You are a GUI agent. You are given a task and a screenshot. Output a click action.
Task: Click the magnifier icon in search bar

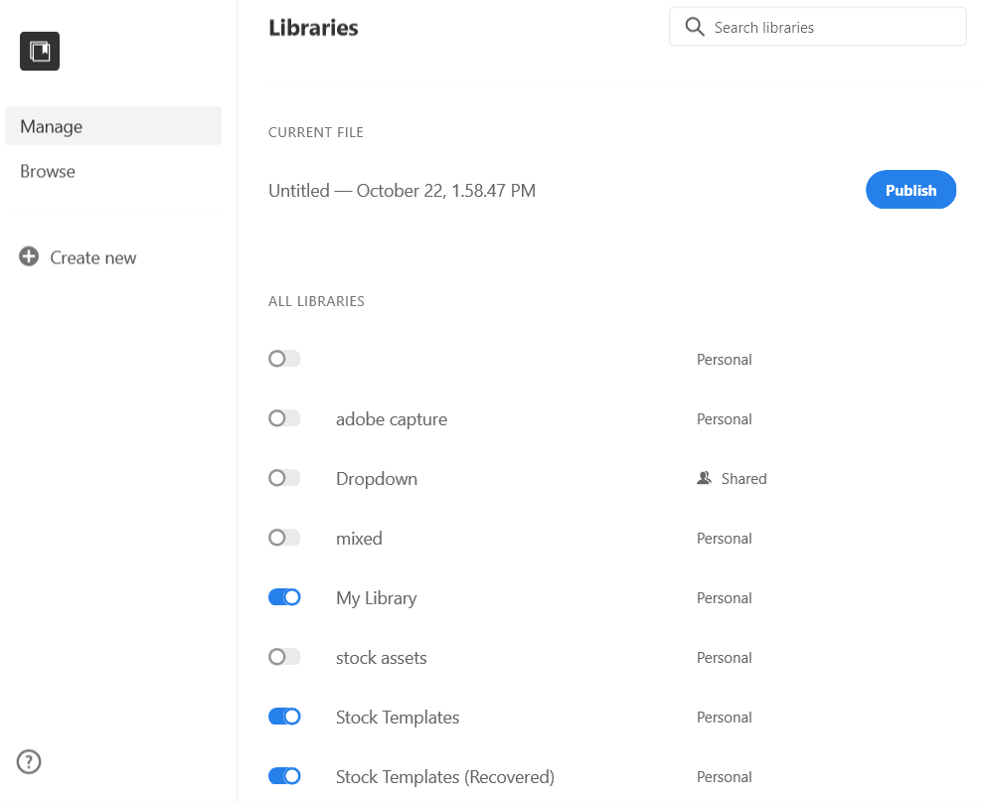[695, 27]
